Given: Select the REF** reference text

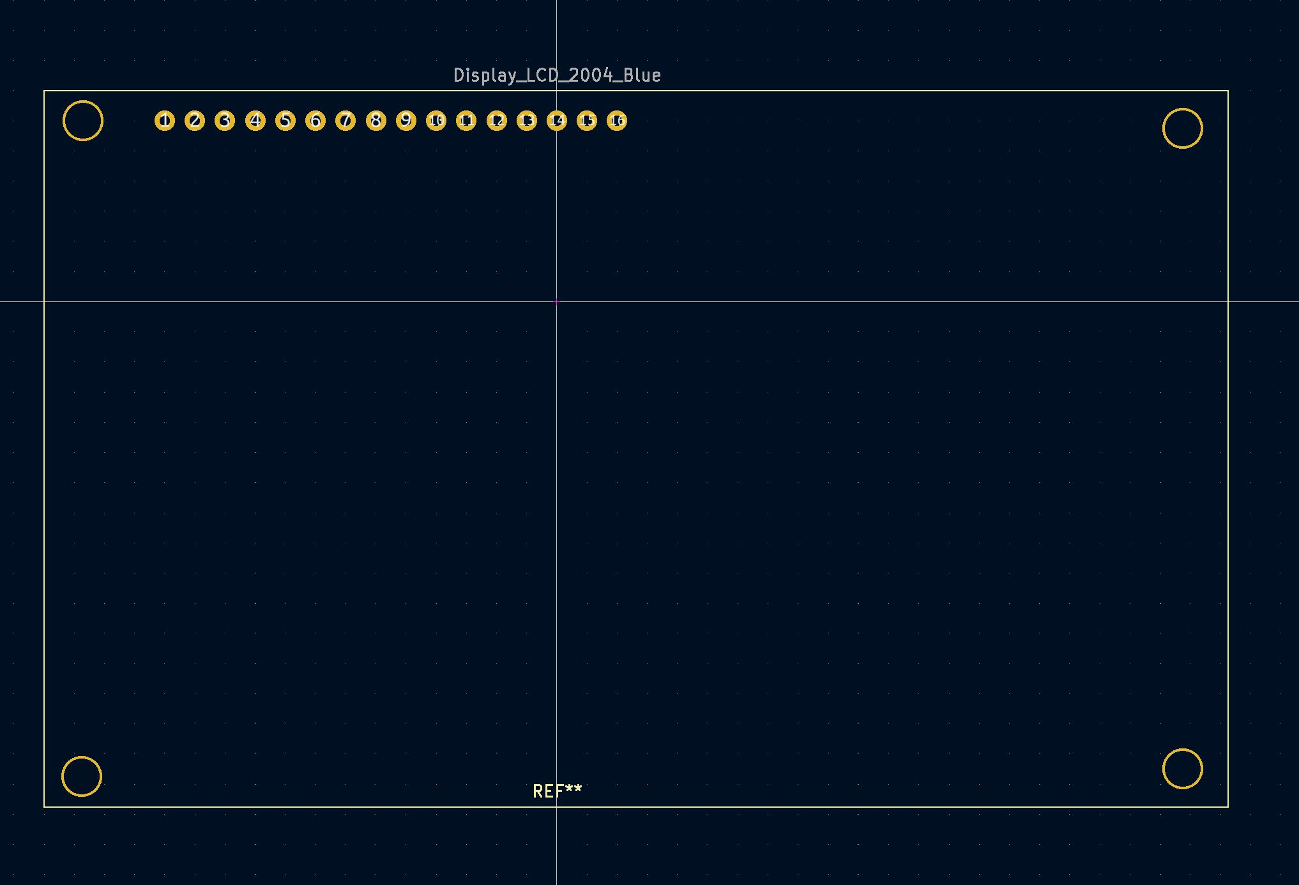Looking at the screenshot, I should coord(558,792).
